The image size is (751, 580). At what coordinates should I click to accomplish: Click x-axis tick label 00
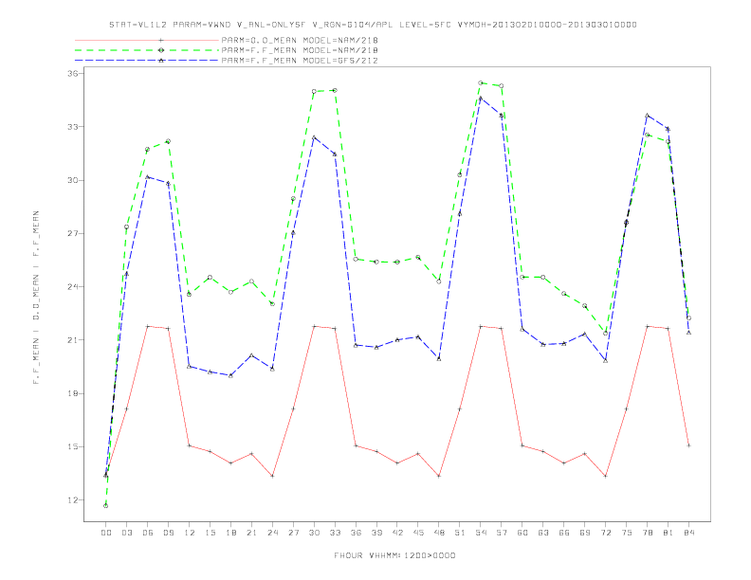tap(106, 533)
